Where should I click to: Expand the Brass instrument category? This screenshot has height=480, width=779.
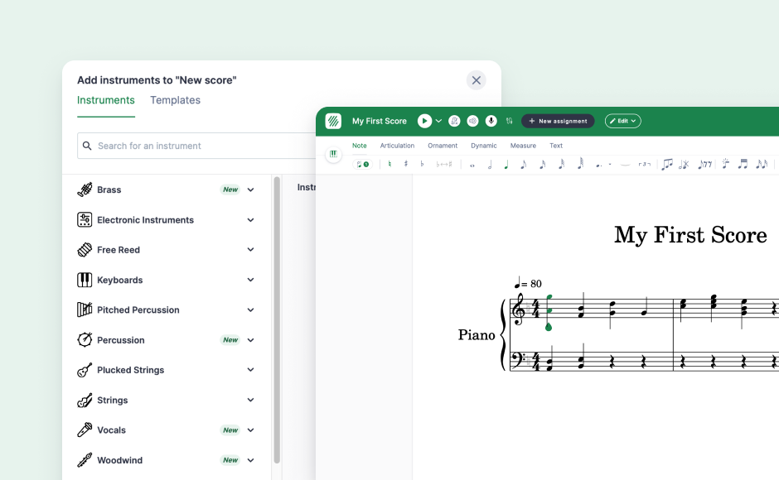coord(250,190)
